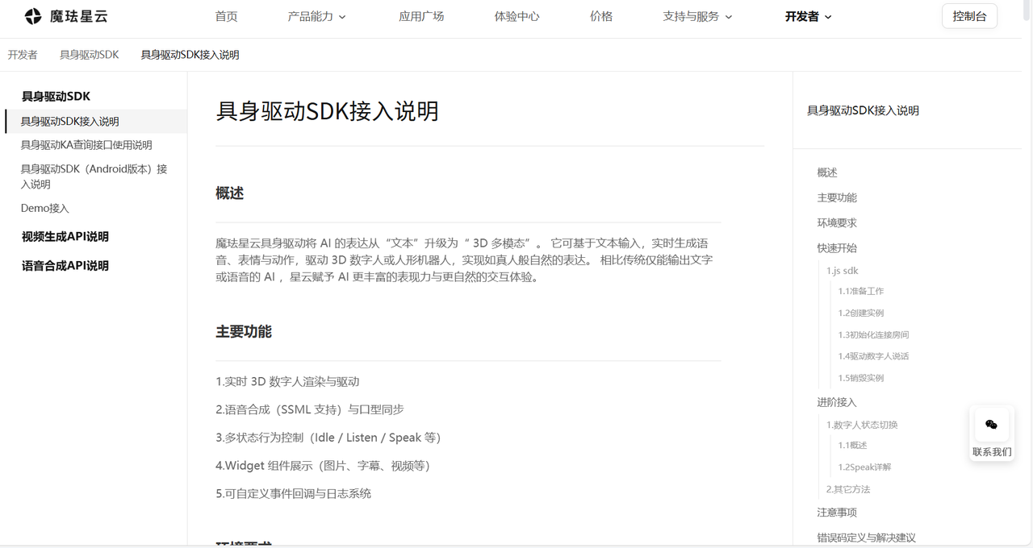Expand 视频生成API说明 section in sidebar

(x=65, y=237)
